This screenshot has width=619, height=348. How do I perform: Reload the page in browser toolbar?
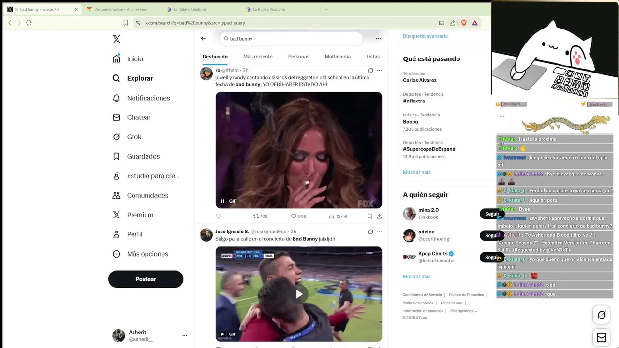click(x=29, y=23)
